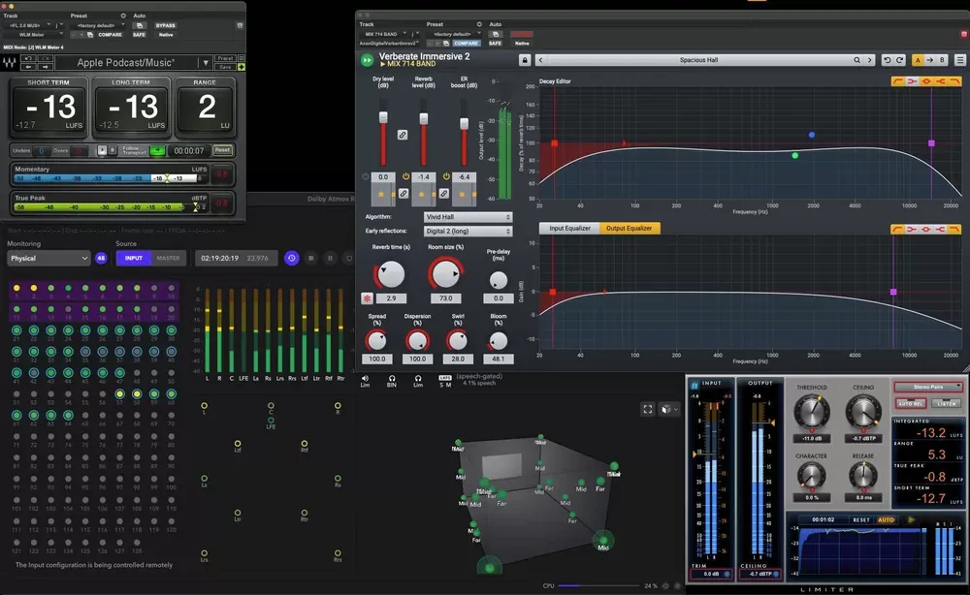This screenshot has width=970, height=595.
Task: Open Verberate hamburger menu
Action: pyautogui.click(x=960, y=60)
